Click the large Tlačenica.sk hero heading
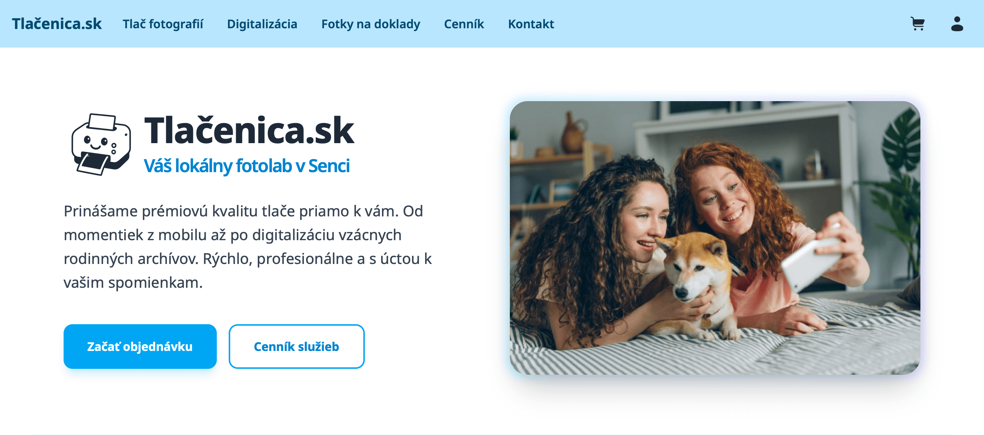The width and height of the screenshot is (984, 435). click(249, 130)
